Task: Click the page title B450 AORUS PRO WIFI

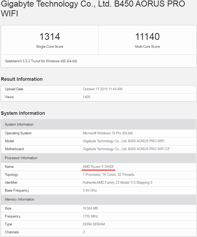Action: click(x=93, y=8)
